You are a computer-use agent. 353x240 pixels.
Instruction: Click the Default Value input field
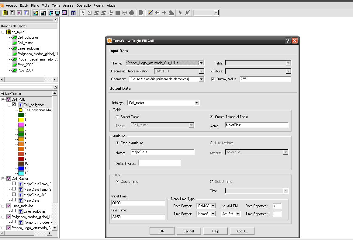tap(160, 163)
